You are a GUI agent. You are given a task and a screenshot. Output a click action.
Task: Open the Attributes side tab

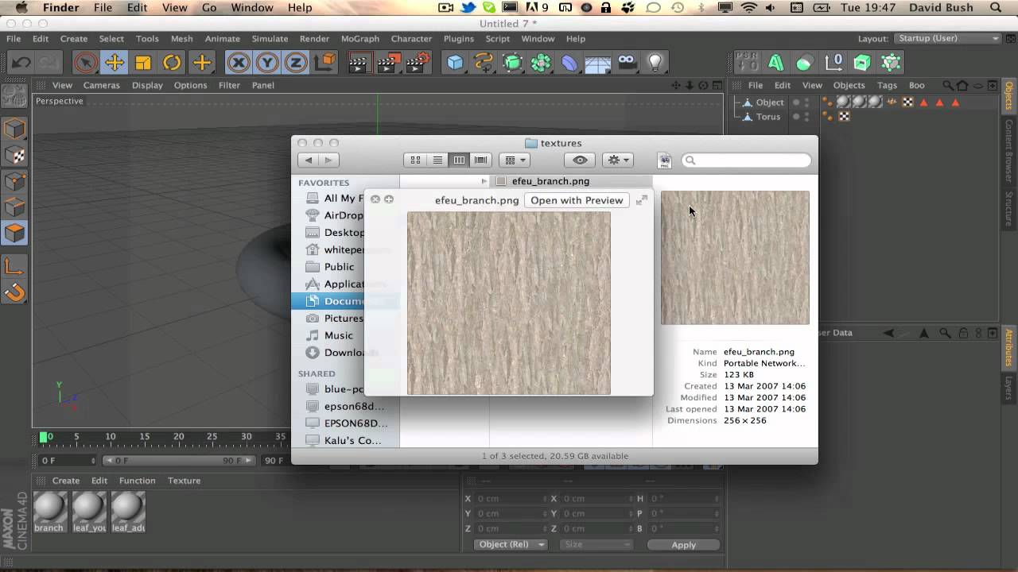click(x=1008, y=346)
